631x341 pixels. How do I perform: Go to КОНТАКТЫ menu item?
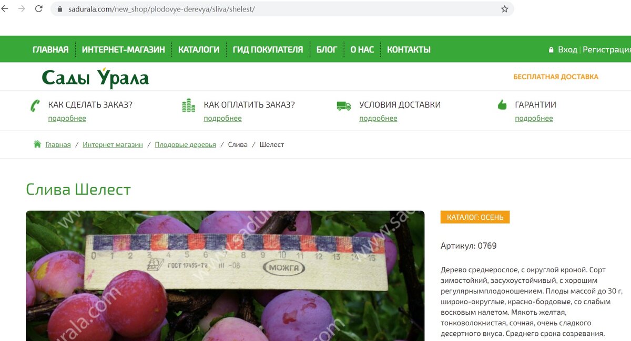[409, 50]
